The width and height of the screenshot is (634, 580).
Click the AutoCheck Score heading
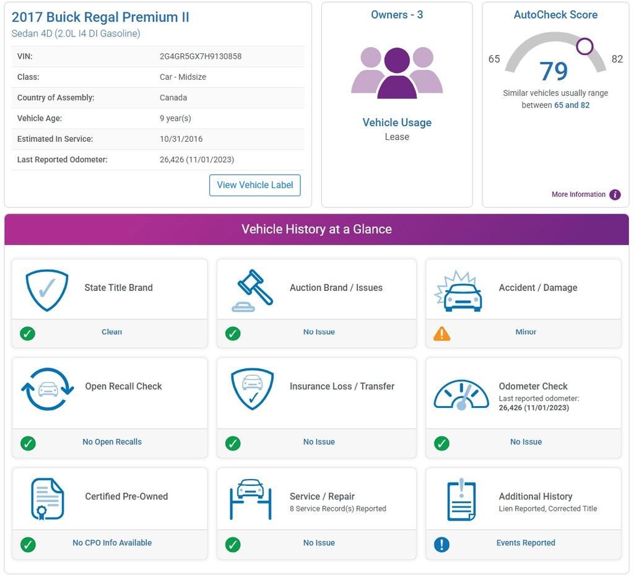pos(555,15)
